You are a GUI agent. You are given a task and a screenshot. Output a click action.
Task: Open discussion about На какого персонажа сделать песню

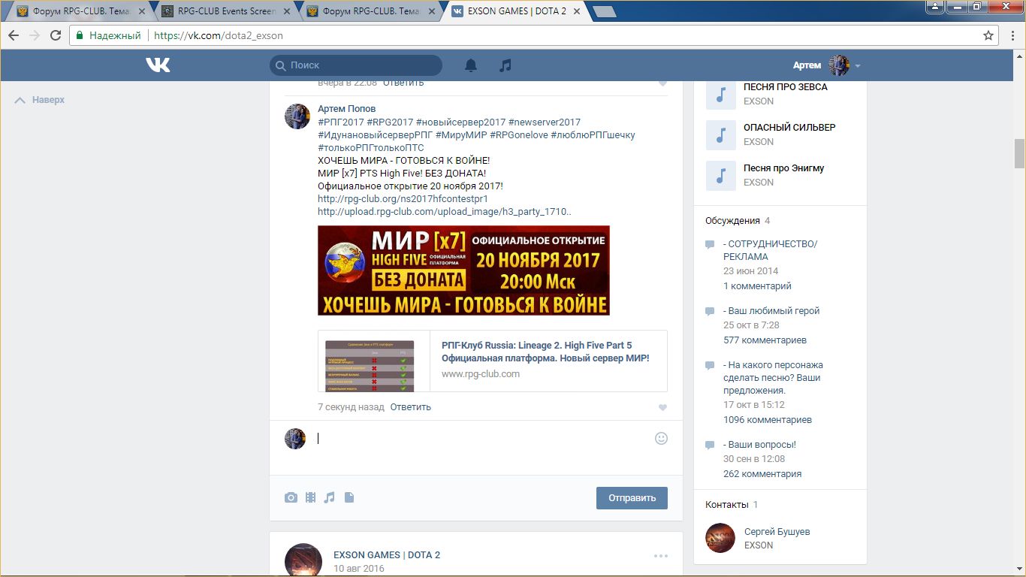tap(773, 378)
